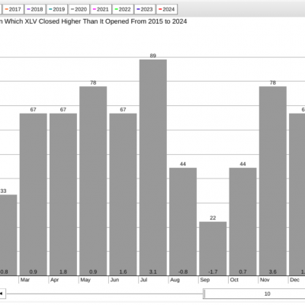Select the Jul bar showing 89
305x305 pixels.
point(153,168)
